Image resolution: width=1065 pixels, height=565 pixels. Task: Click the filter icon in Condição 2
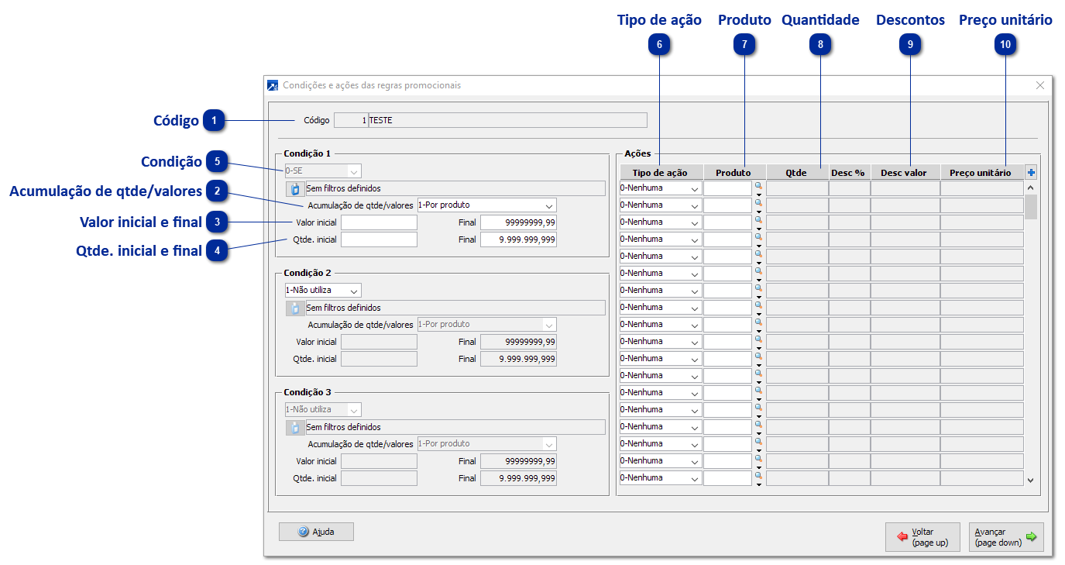pyautogui.click(x=295, y=308)
